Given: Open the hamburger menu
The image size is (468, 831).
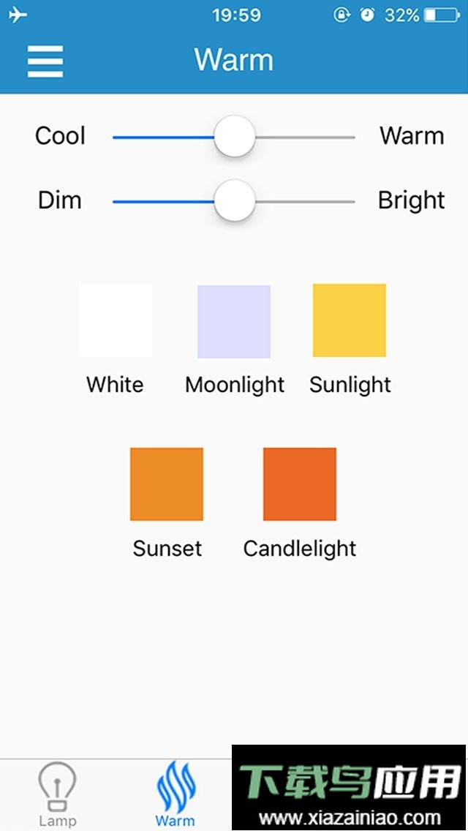Looking at the screenshot, I should click(x=45, y=61).
